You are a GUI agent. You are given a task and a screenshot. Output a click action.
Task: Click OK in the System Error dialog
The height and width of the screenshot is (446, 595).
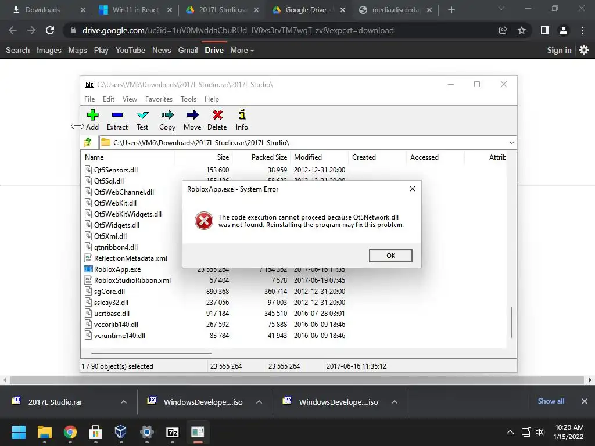[x=390, y=256]
